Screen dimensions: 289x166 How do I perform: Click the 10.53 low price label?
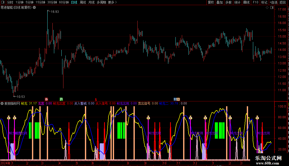(x=21, y=97)
